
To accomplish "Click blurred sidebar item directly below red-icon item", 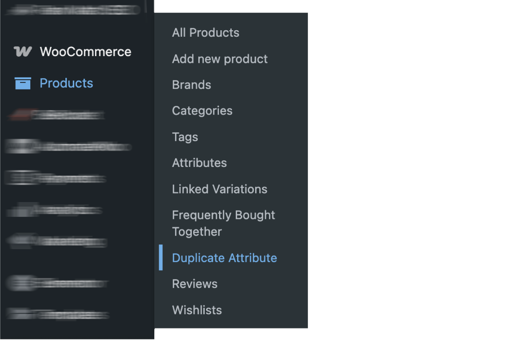I will click(x=68, y=146).
